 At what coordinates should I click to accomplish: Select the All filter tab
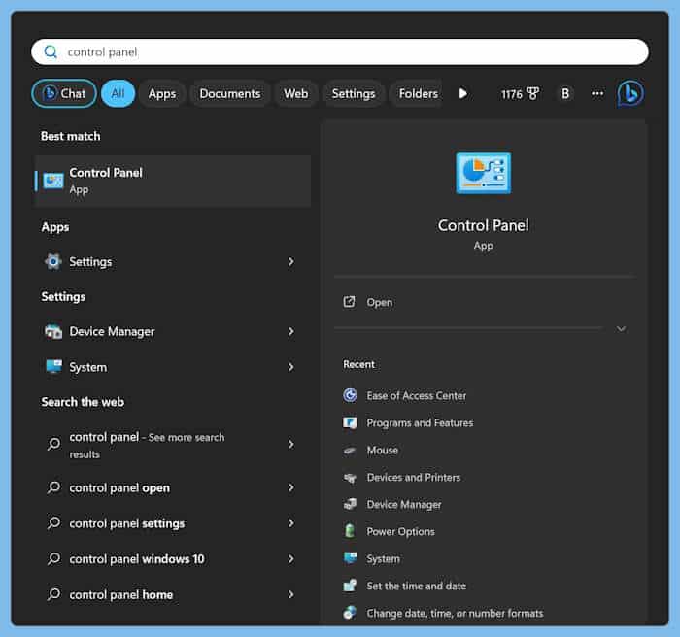click(118, 93)
